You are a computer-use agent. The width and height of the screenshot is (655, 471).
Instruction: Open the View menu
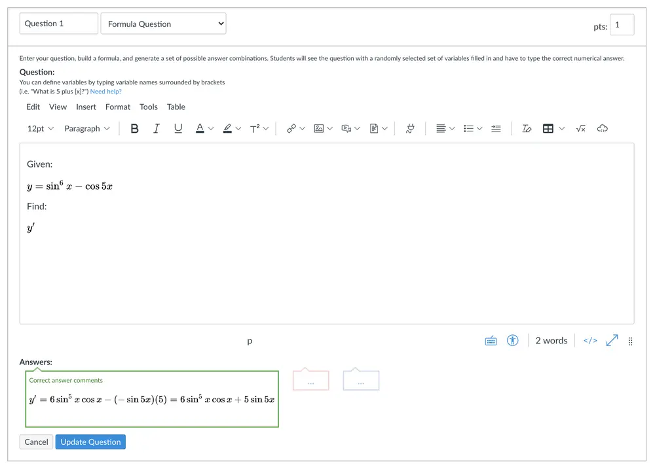tap(58, 107)
